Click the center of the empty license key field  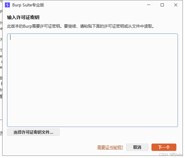(x=92, y=80)
